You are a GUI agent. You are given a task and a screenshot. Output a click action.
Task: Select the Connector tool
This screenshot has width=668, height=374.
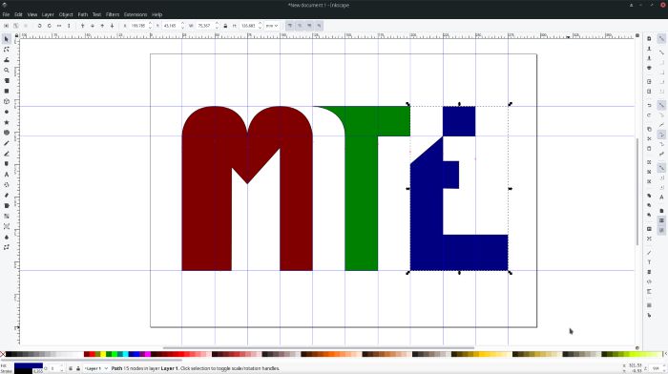(x=7, y=247)
